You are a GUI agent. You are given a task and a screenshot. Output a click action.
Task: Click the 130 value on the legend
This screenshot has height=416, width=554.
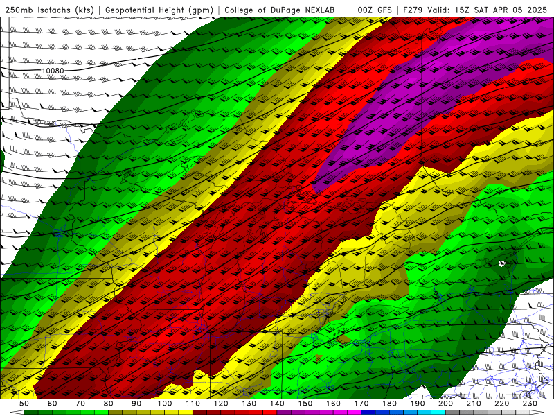pos(249,404)
